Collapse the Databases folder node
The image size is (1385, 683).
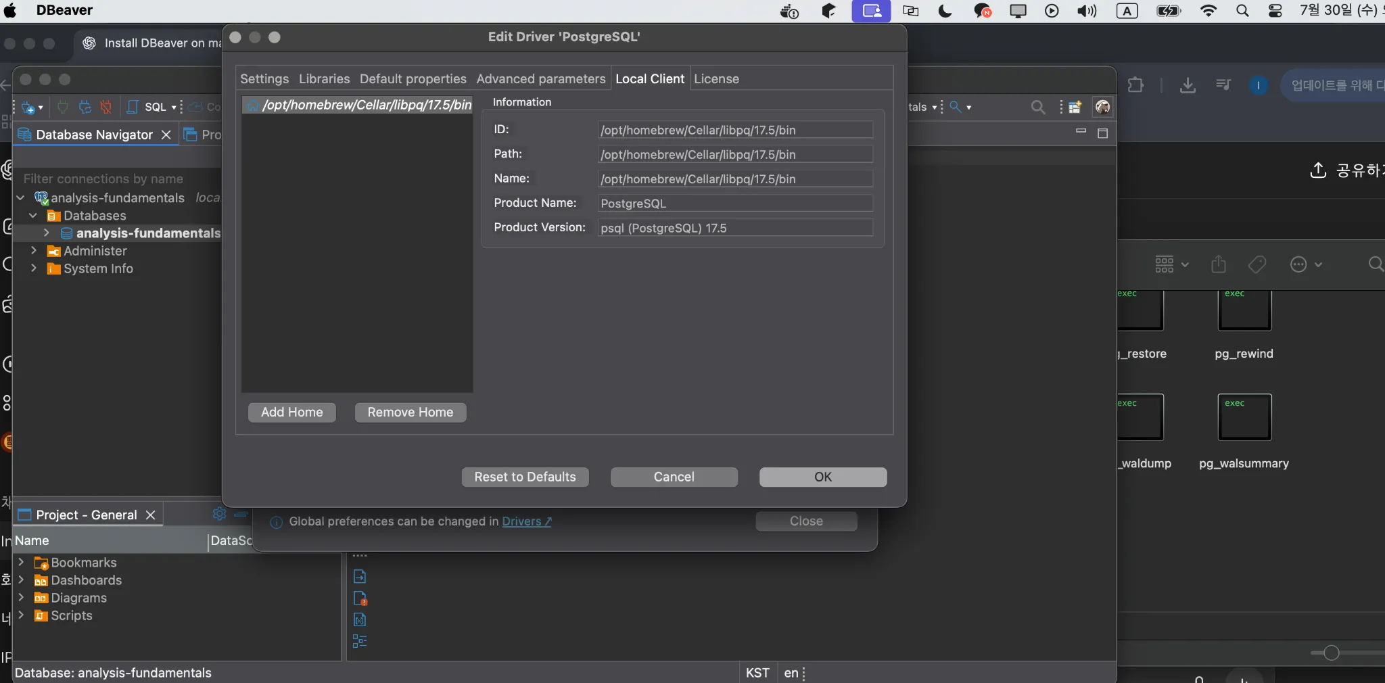pos(33,215)
